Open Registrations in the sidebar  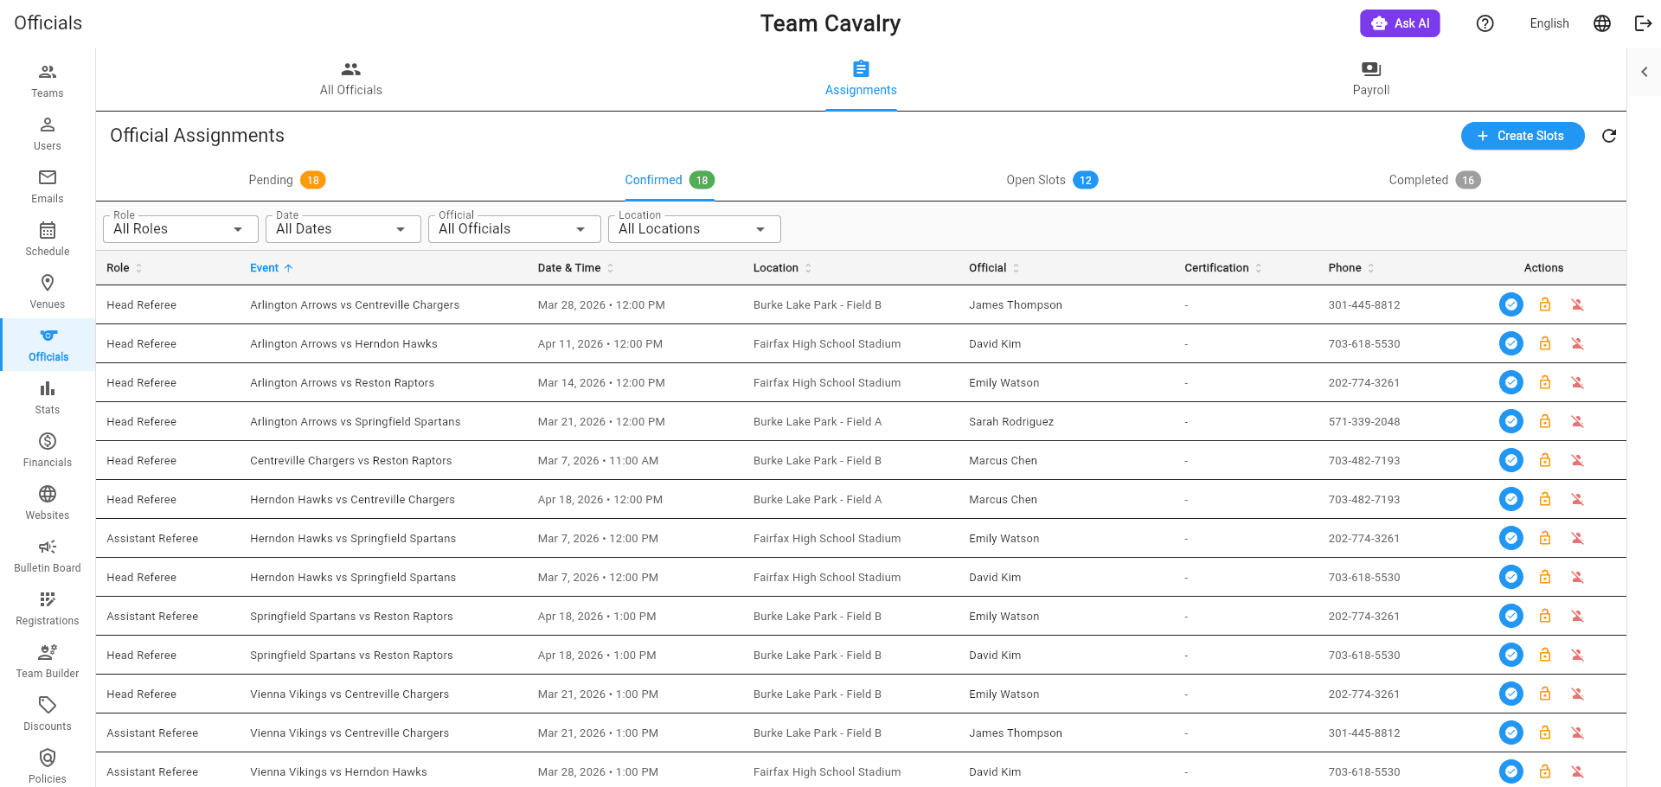[x=48, y=609]
